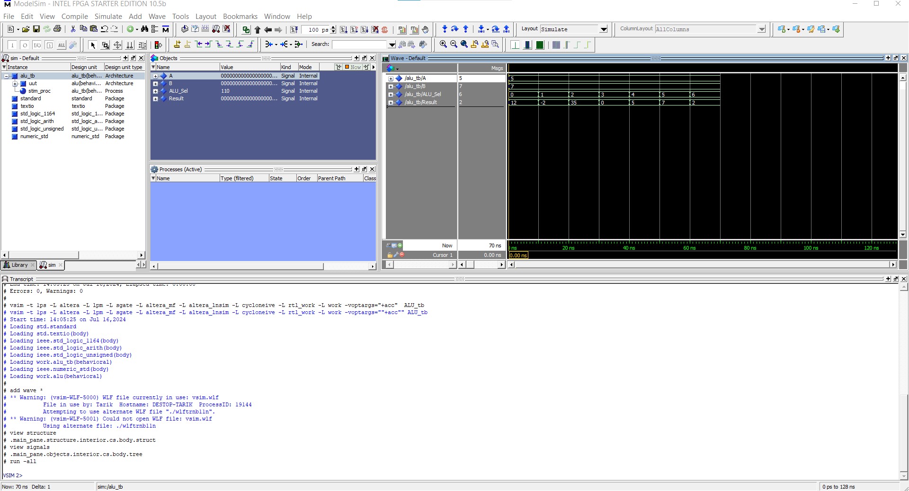Image resolution: width=909 pixels, height=491 pixels.
Task: Click the Design unit column header
Action: point(87,67)
